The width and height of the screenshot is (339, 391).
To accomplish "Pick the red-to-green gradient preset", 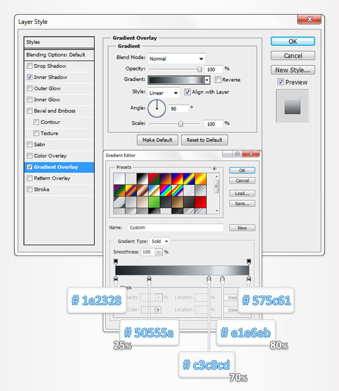I will coord(154,179).
